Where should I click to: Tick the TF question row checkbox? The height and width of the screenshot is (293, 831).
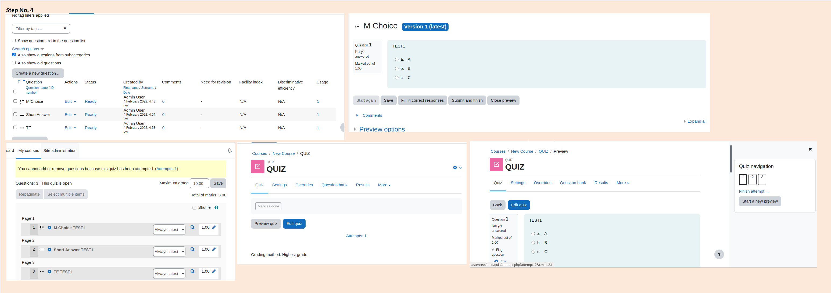(x=15, y=127)
